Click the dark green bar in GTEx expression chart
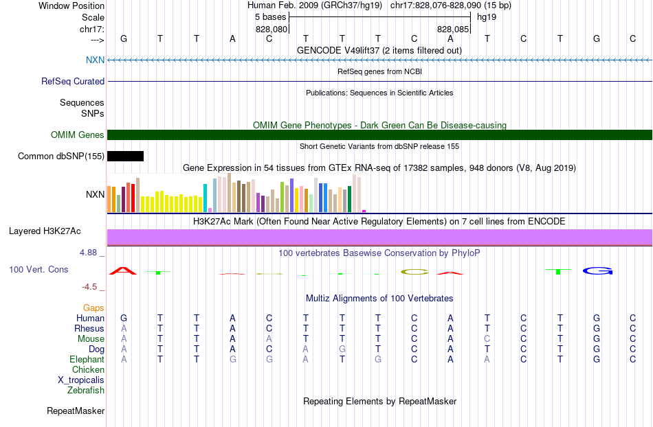653x427 pixels. (349, 199)
